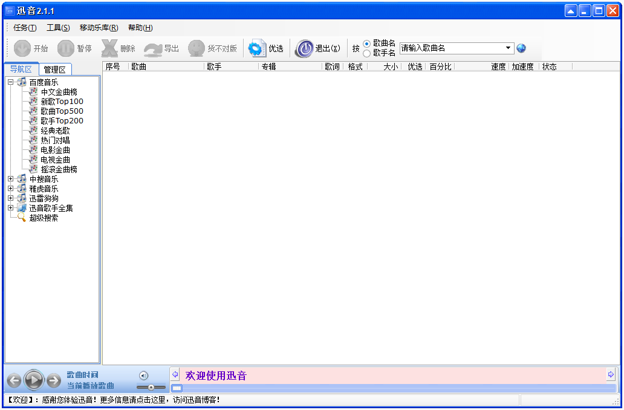The height and width of the screenshot is (410, 624).
Task: Click the 歌词 column header
Action: pyautogui.click(x=333, y=67)
